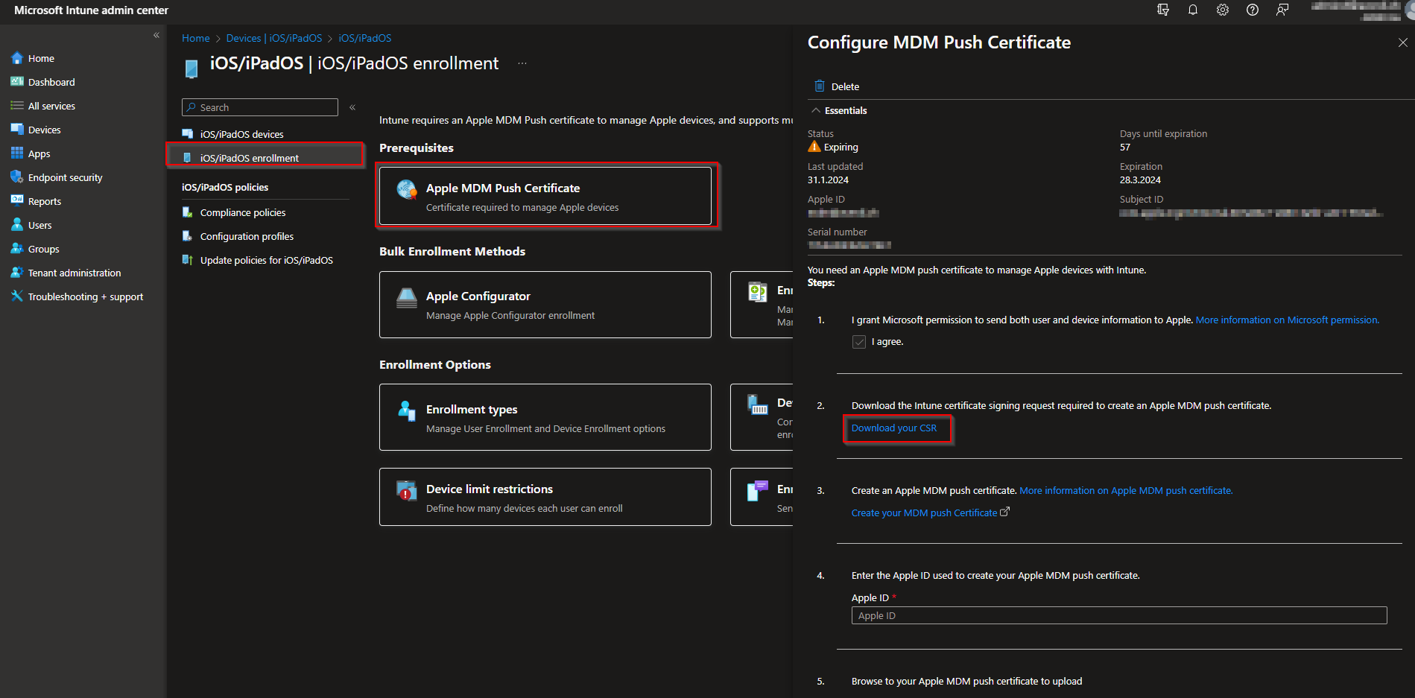Click the Groups icon in the sidebar
The width and height of the screenshot is (1415, 698).
click(x=16, y=249)
